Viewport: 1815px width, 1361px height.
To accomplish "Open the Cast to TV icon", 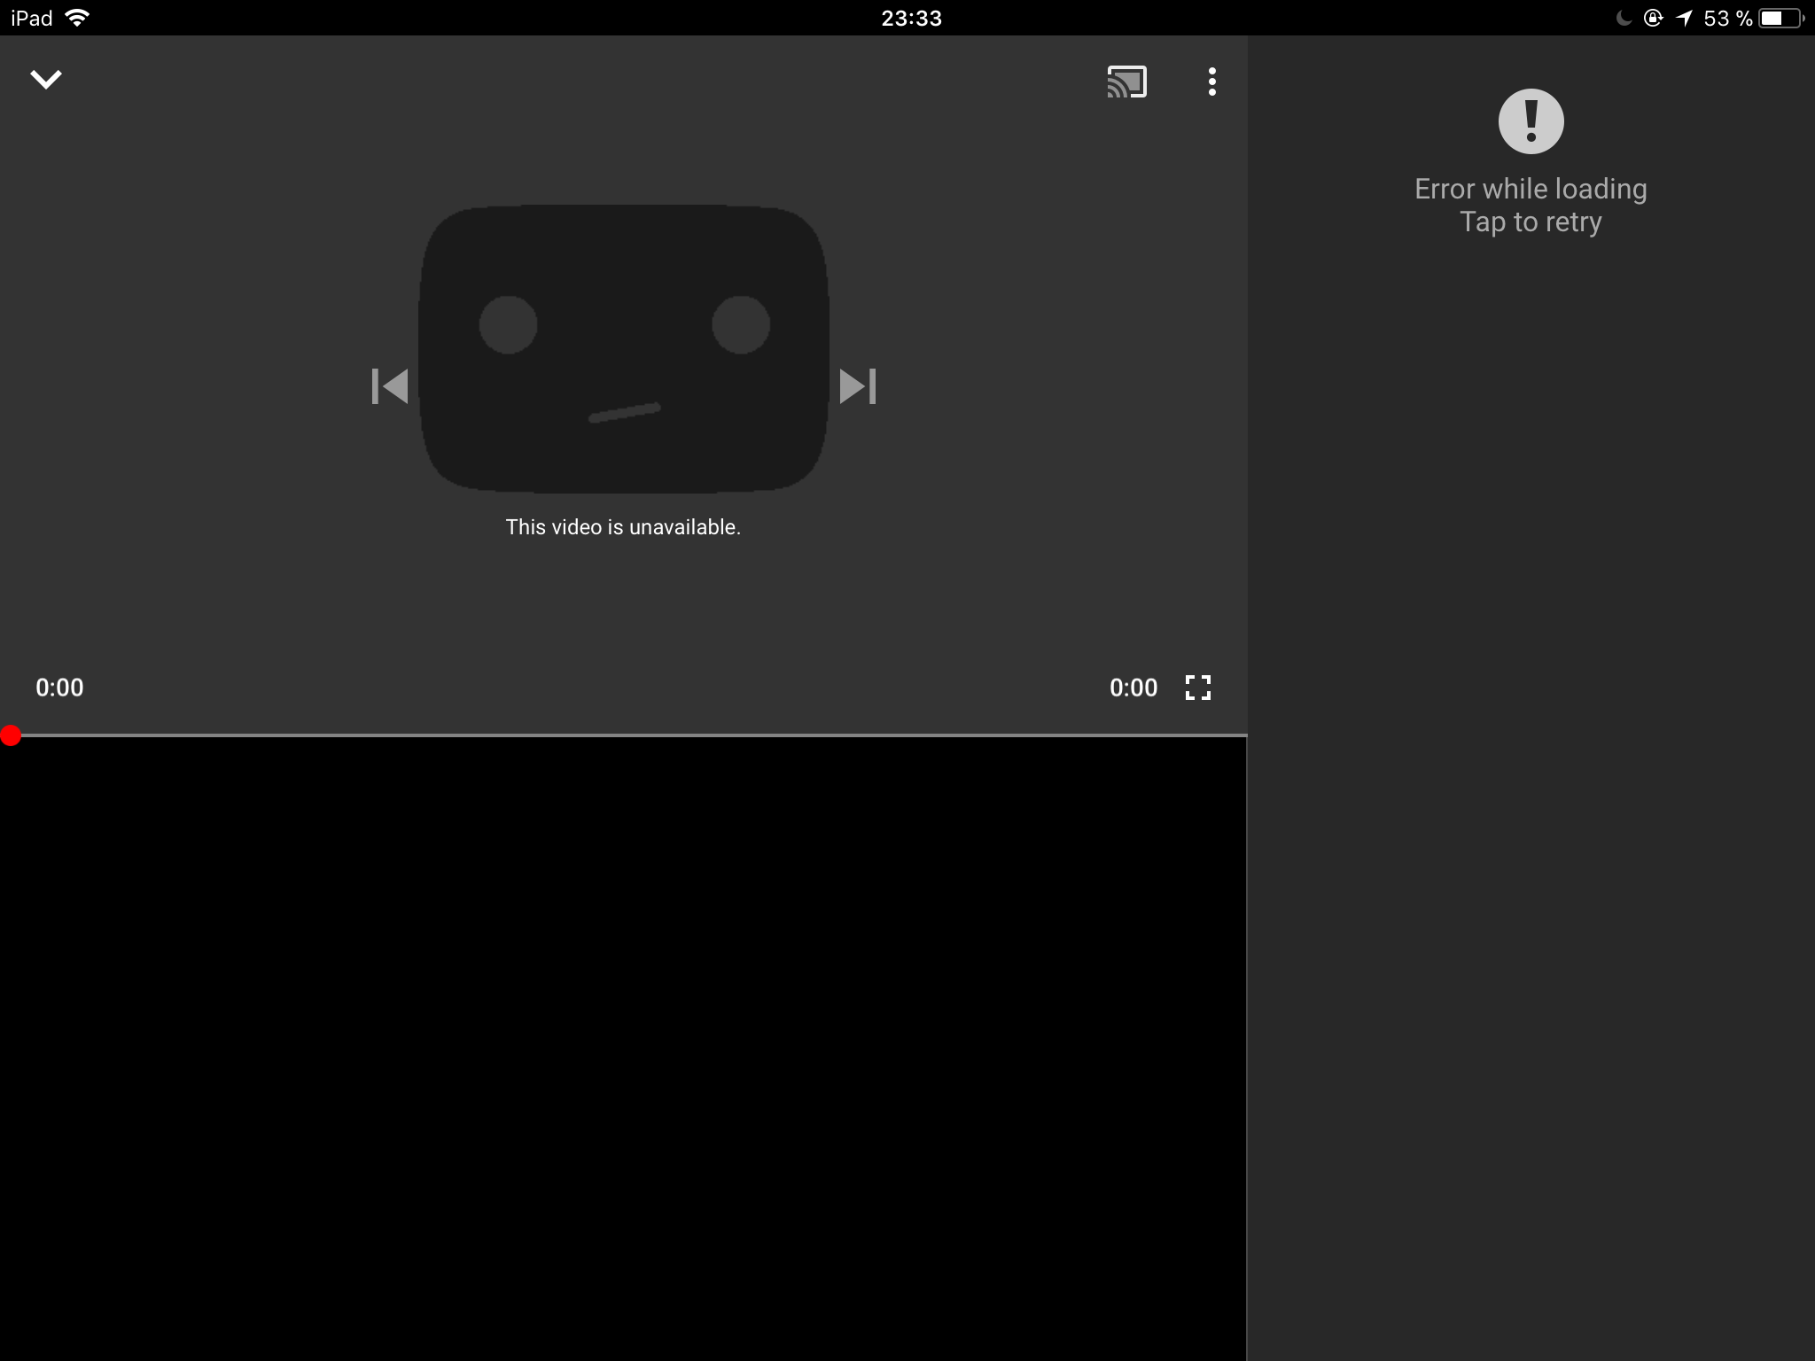I will pyautogui.click(x=1126, y=82).
